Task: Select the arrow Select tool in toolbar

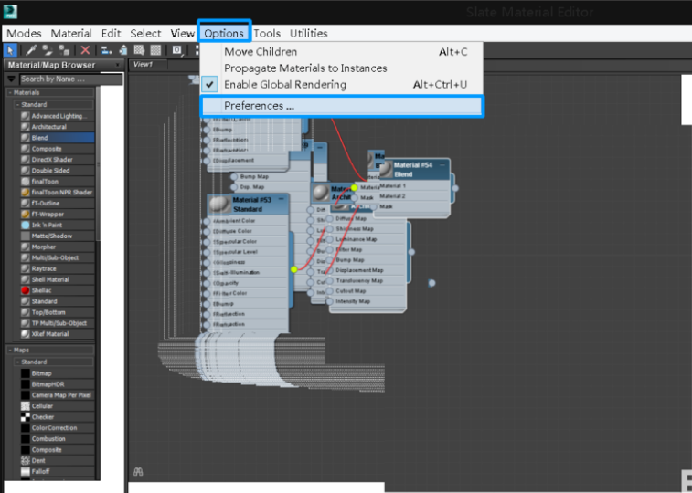Action: pos(10,50)
